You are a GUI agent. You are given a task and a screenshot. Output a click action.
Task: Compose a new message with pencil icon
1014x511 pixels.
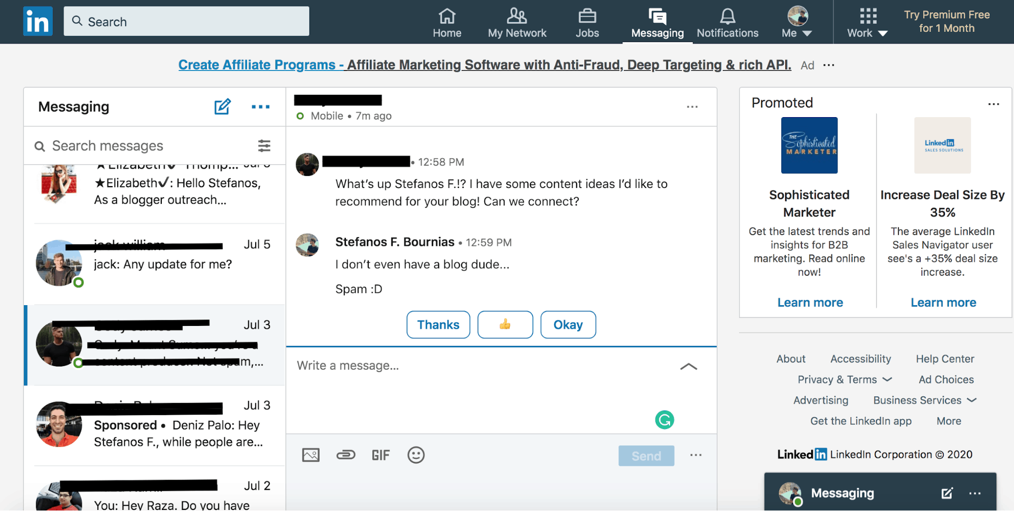(x=222, y=106)
